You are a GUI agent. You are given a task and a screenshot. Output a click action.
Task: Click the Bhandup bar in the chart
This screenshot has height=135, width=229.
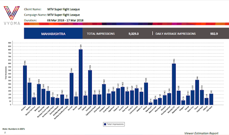39,94
